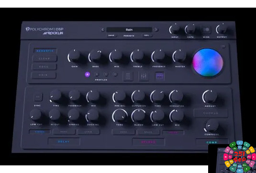
Task: Open the PRESETS menu
Action: [129, 36]
